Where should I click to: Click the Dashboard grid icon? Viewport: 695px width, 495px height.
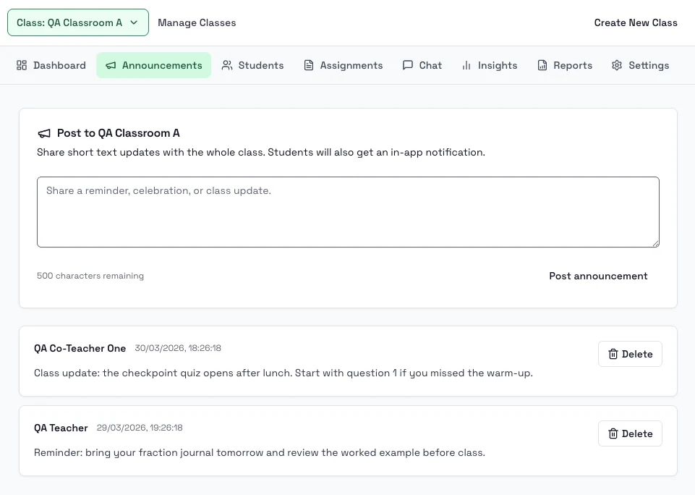coord(22,65)
